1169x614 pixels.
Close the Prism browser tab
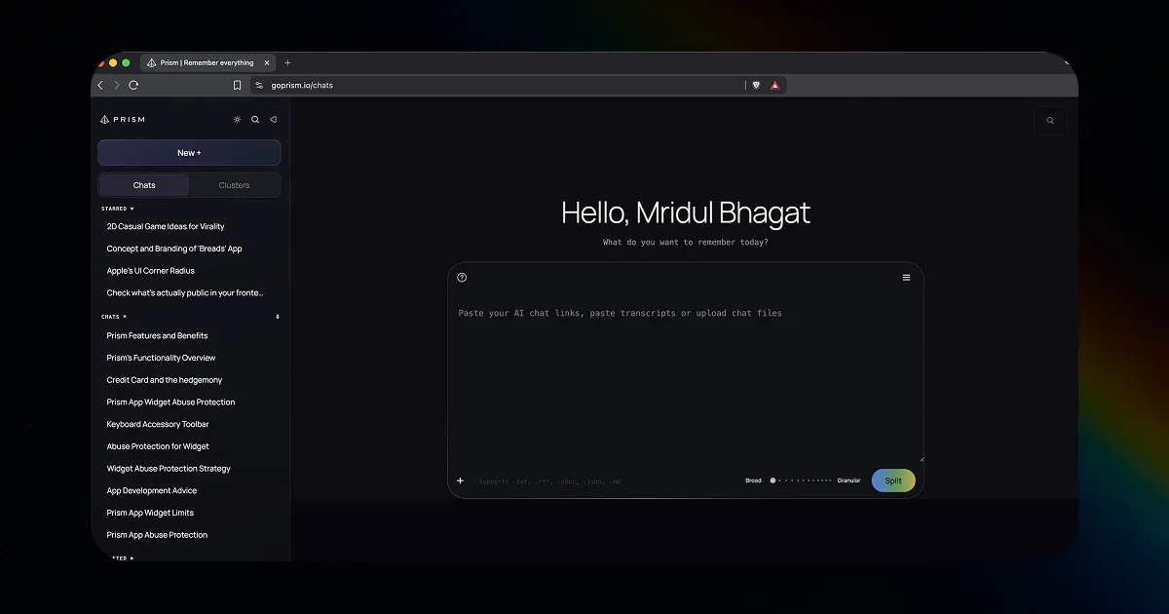267,62
